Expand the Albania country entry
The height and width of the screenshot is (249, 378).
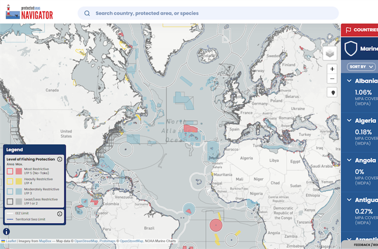coord(349,81)
